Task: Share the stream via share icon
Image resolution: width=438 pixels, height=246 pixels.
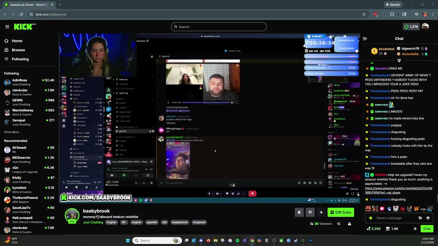Action: click(x=338, y=224)
